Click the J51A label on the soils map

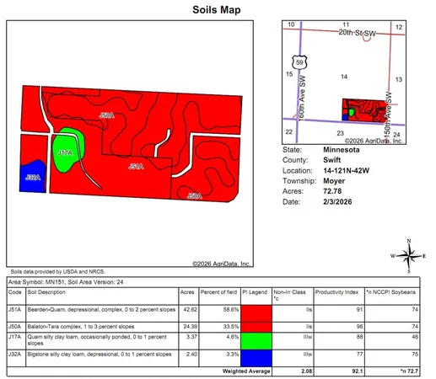pyautogui.click(x=136, y=167)
